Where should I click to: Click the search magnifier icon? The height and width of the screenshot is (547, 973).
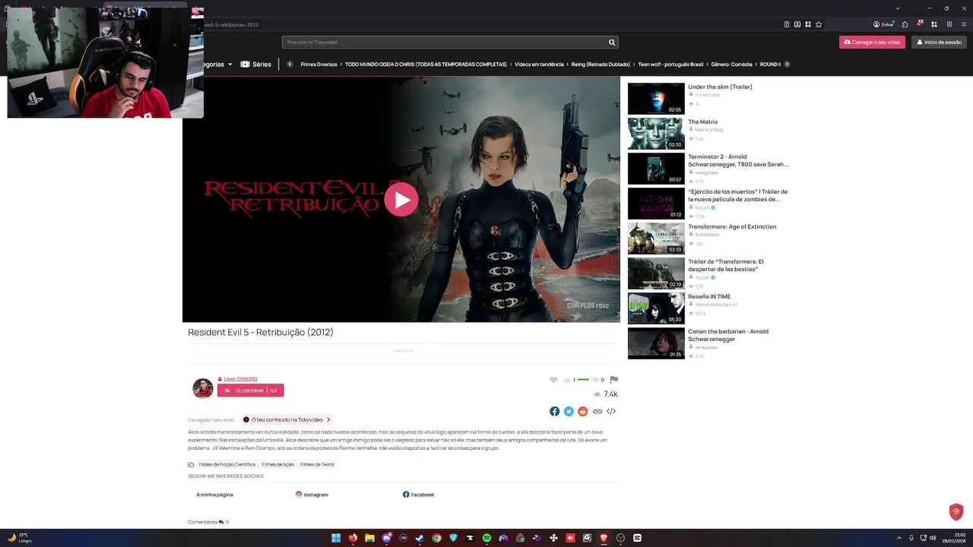point(611,43)
